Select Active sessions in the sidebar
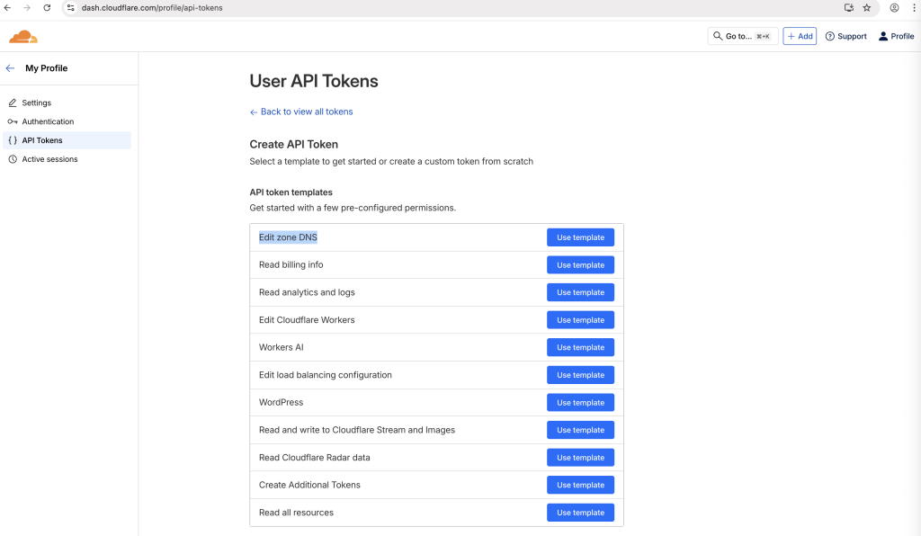Screen dimensions: 921x536 coord(49,159)
